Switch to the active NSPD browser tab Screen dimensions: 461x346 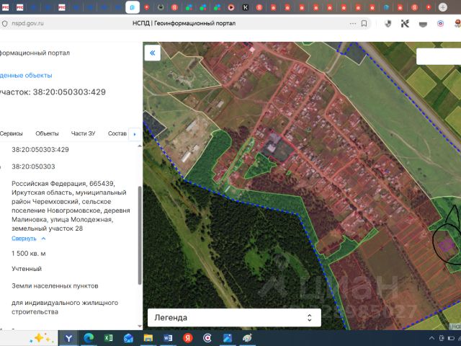click(x=133, y=7)
